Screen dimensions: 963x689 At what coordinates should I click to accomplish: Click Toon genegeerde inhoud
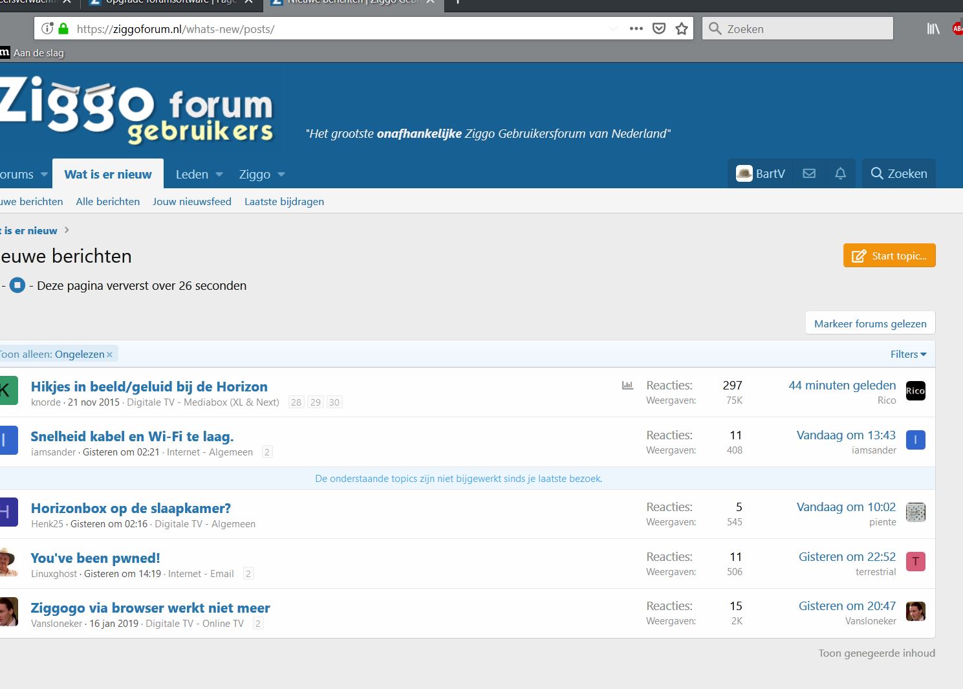pos(876,653)
